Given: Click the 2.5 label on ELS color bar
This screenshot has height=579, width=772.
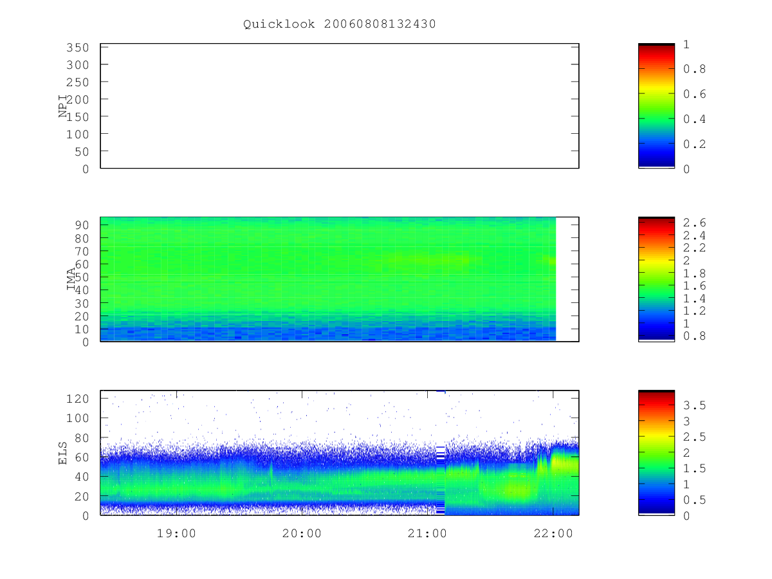Looking at the screenshot, I should [x=694, y=437].
